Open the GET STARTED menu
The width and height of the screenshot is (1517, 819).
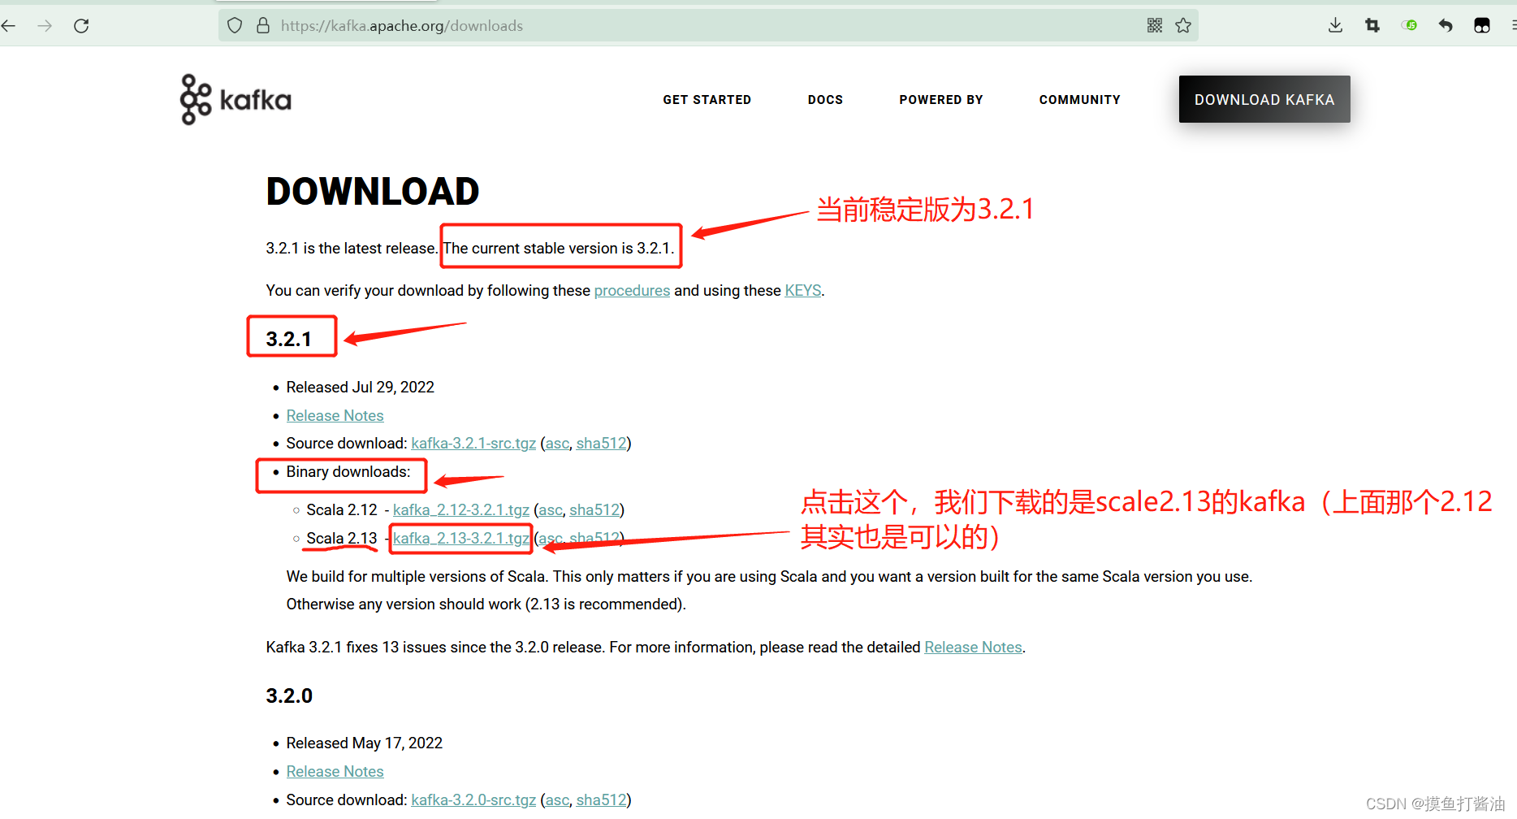point(707,100)
